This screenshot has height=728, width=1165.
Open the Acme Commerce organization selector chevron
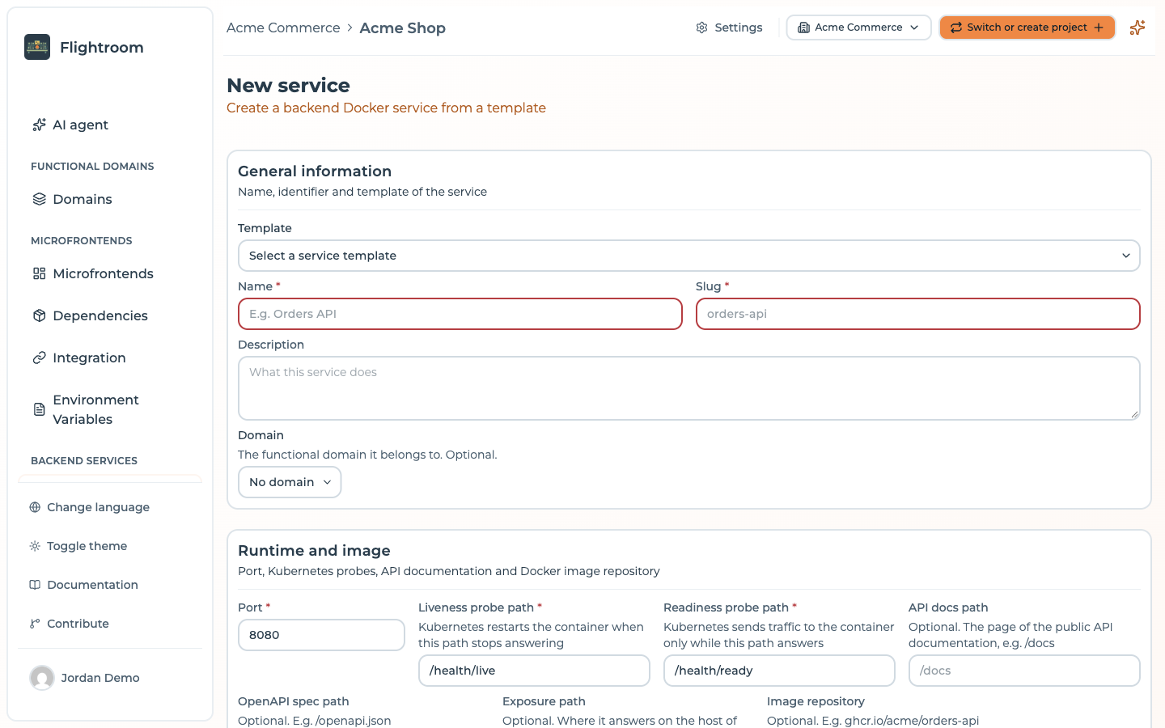pyautogui.click(x=914, y=28)
